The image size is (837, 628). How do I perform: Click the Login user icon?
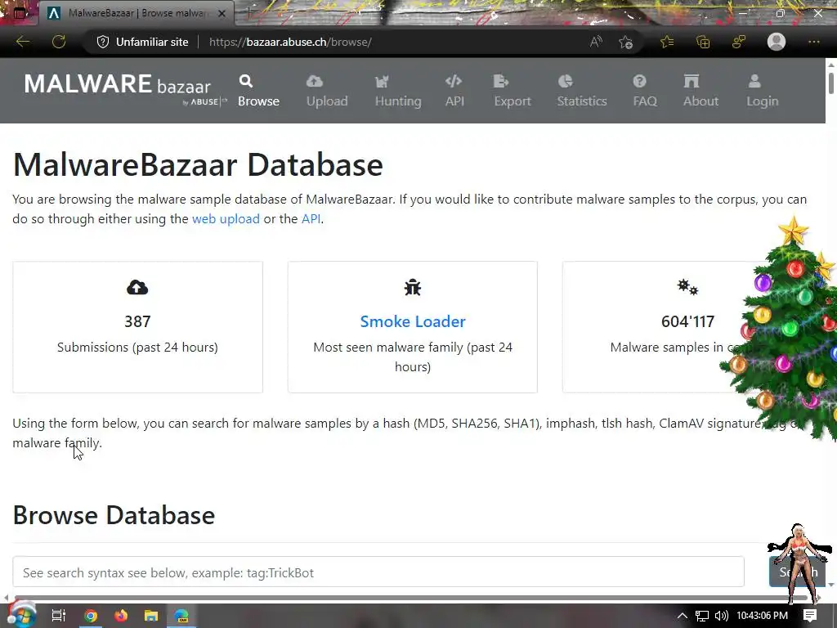tap(754, 81)
